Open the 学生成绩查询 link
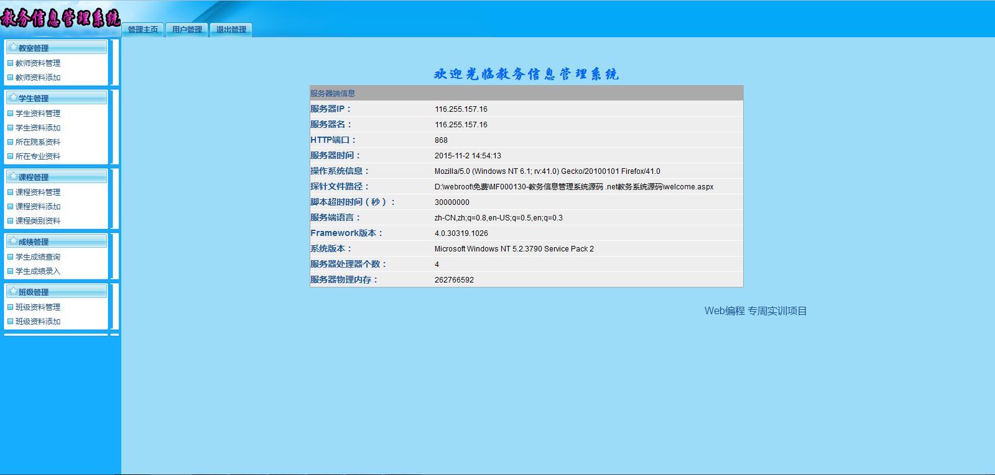 tap(38, 257)
